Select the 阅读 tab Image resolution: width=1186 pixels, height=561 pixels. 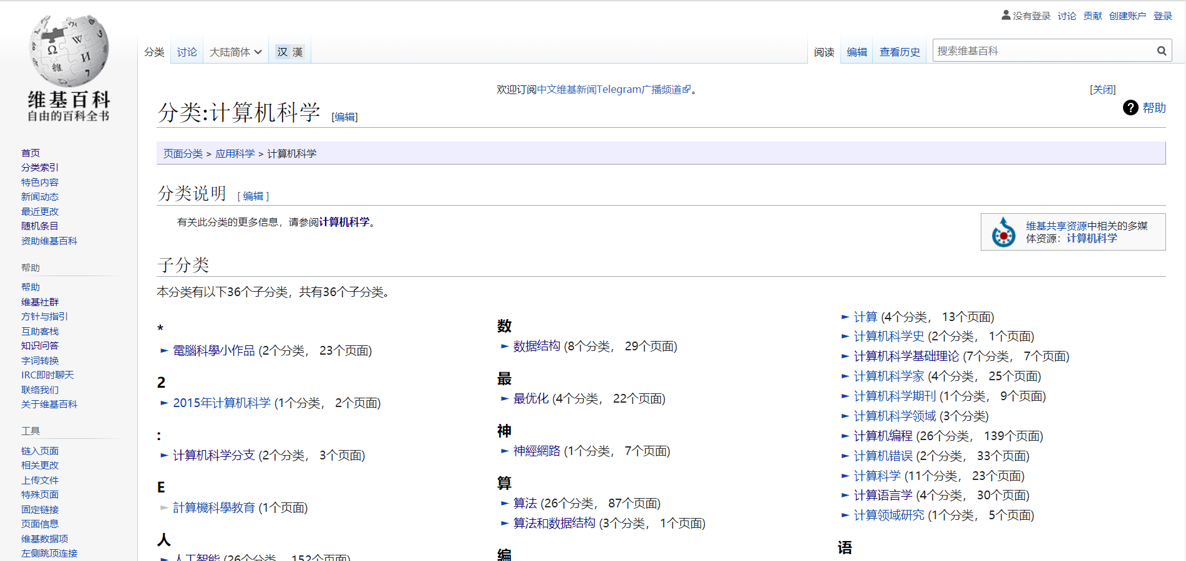point(824,52)
